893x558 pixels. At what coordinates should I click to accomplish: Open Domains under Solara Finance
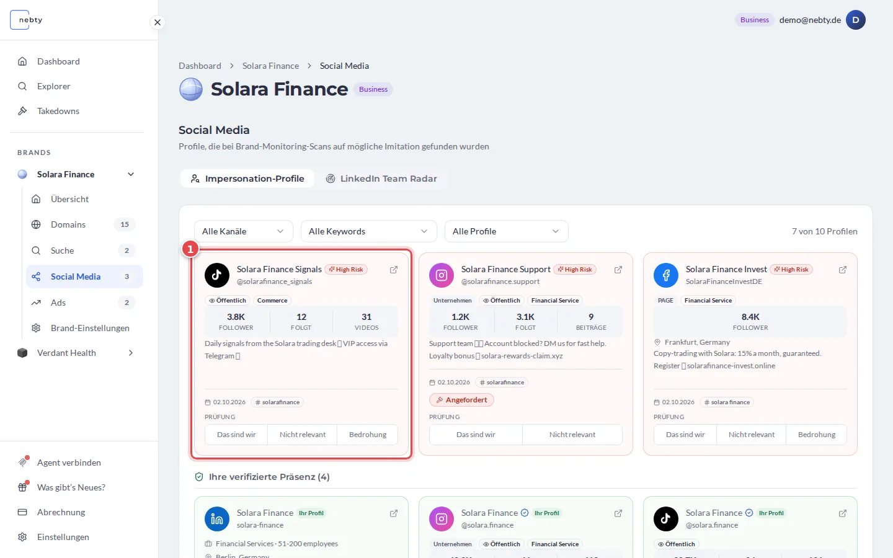[84, 224]
